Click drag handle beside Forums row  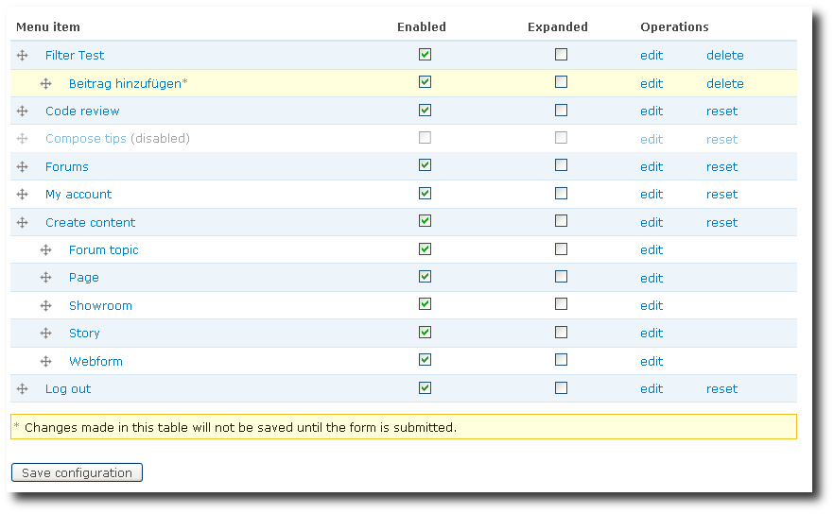click(x=23, y=167)
